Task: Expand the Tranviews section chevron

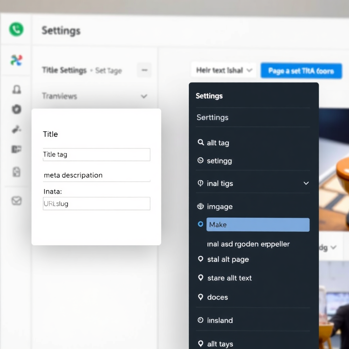Action: point(144,96)
